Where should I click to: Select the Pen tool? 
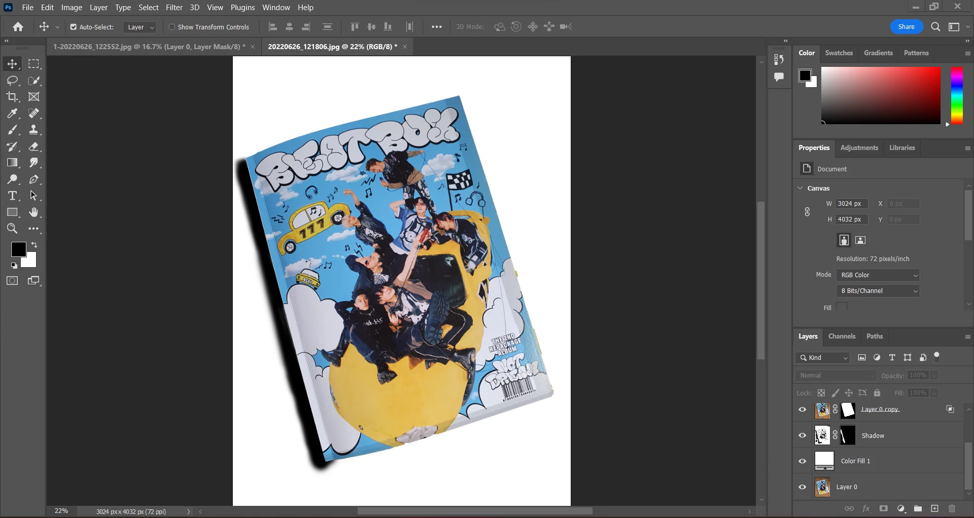pos(34,179)
